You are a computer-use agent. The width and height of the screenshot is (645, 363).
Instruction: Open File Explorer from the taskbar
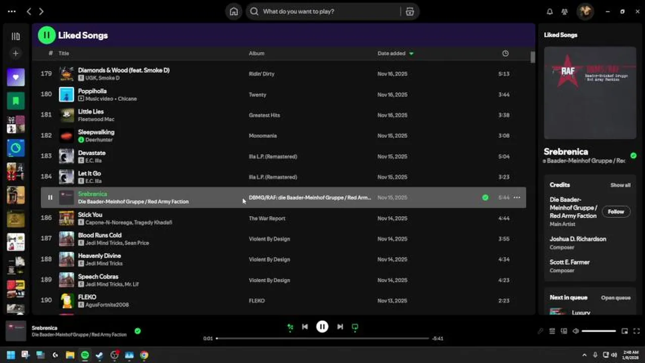point(70,355)
